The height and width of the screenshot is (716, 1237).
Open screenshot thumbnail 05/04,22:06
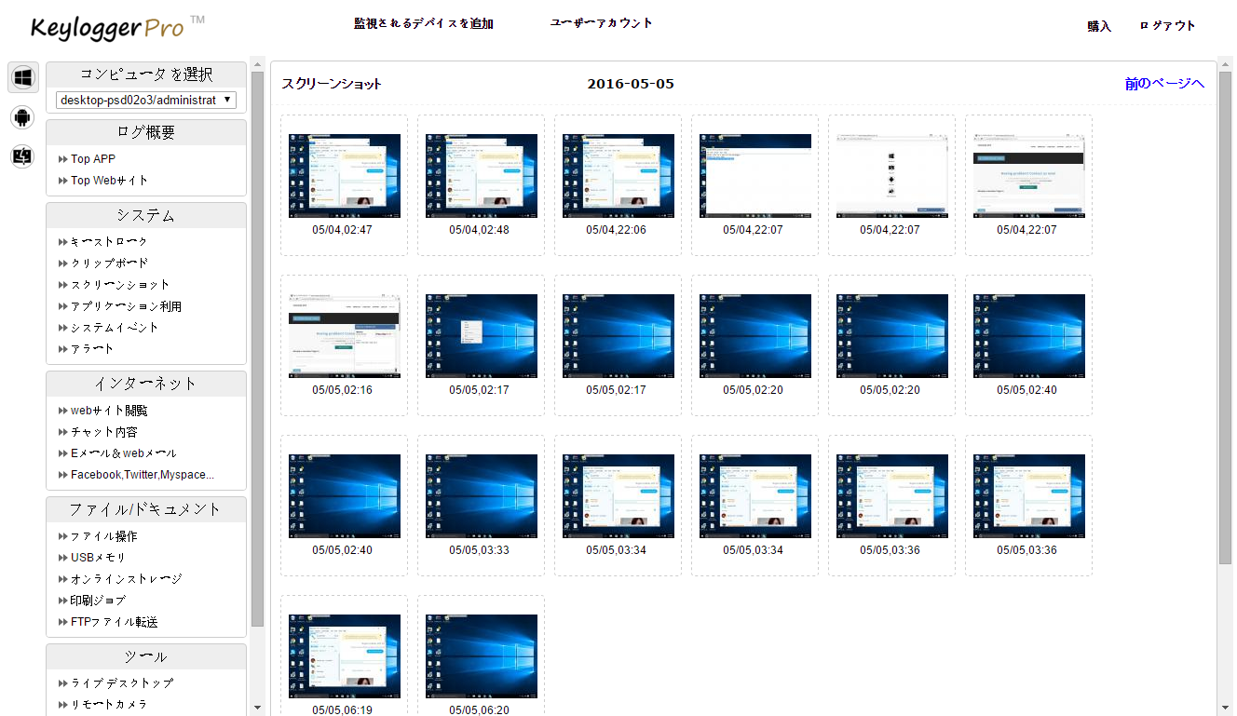pos(618,176)
